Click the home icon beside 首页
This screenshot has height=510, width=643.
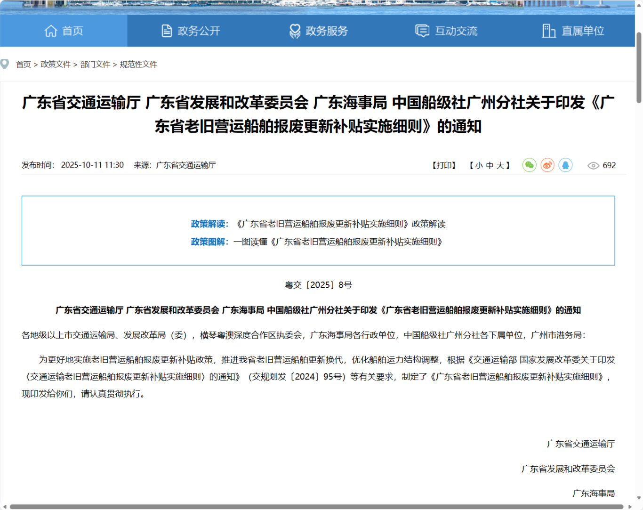tap(50, 31)
